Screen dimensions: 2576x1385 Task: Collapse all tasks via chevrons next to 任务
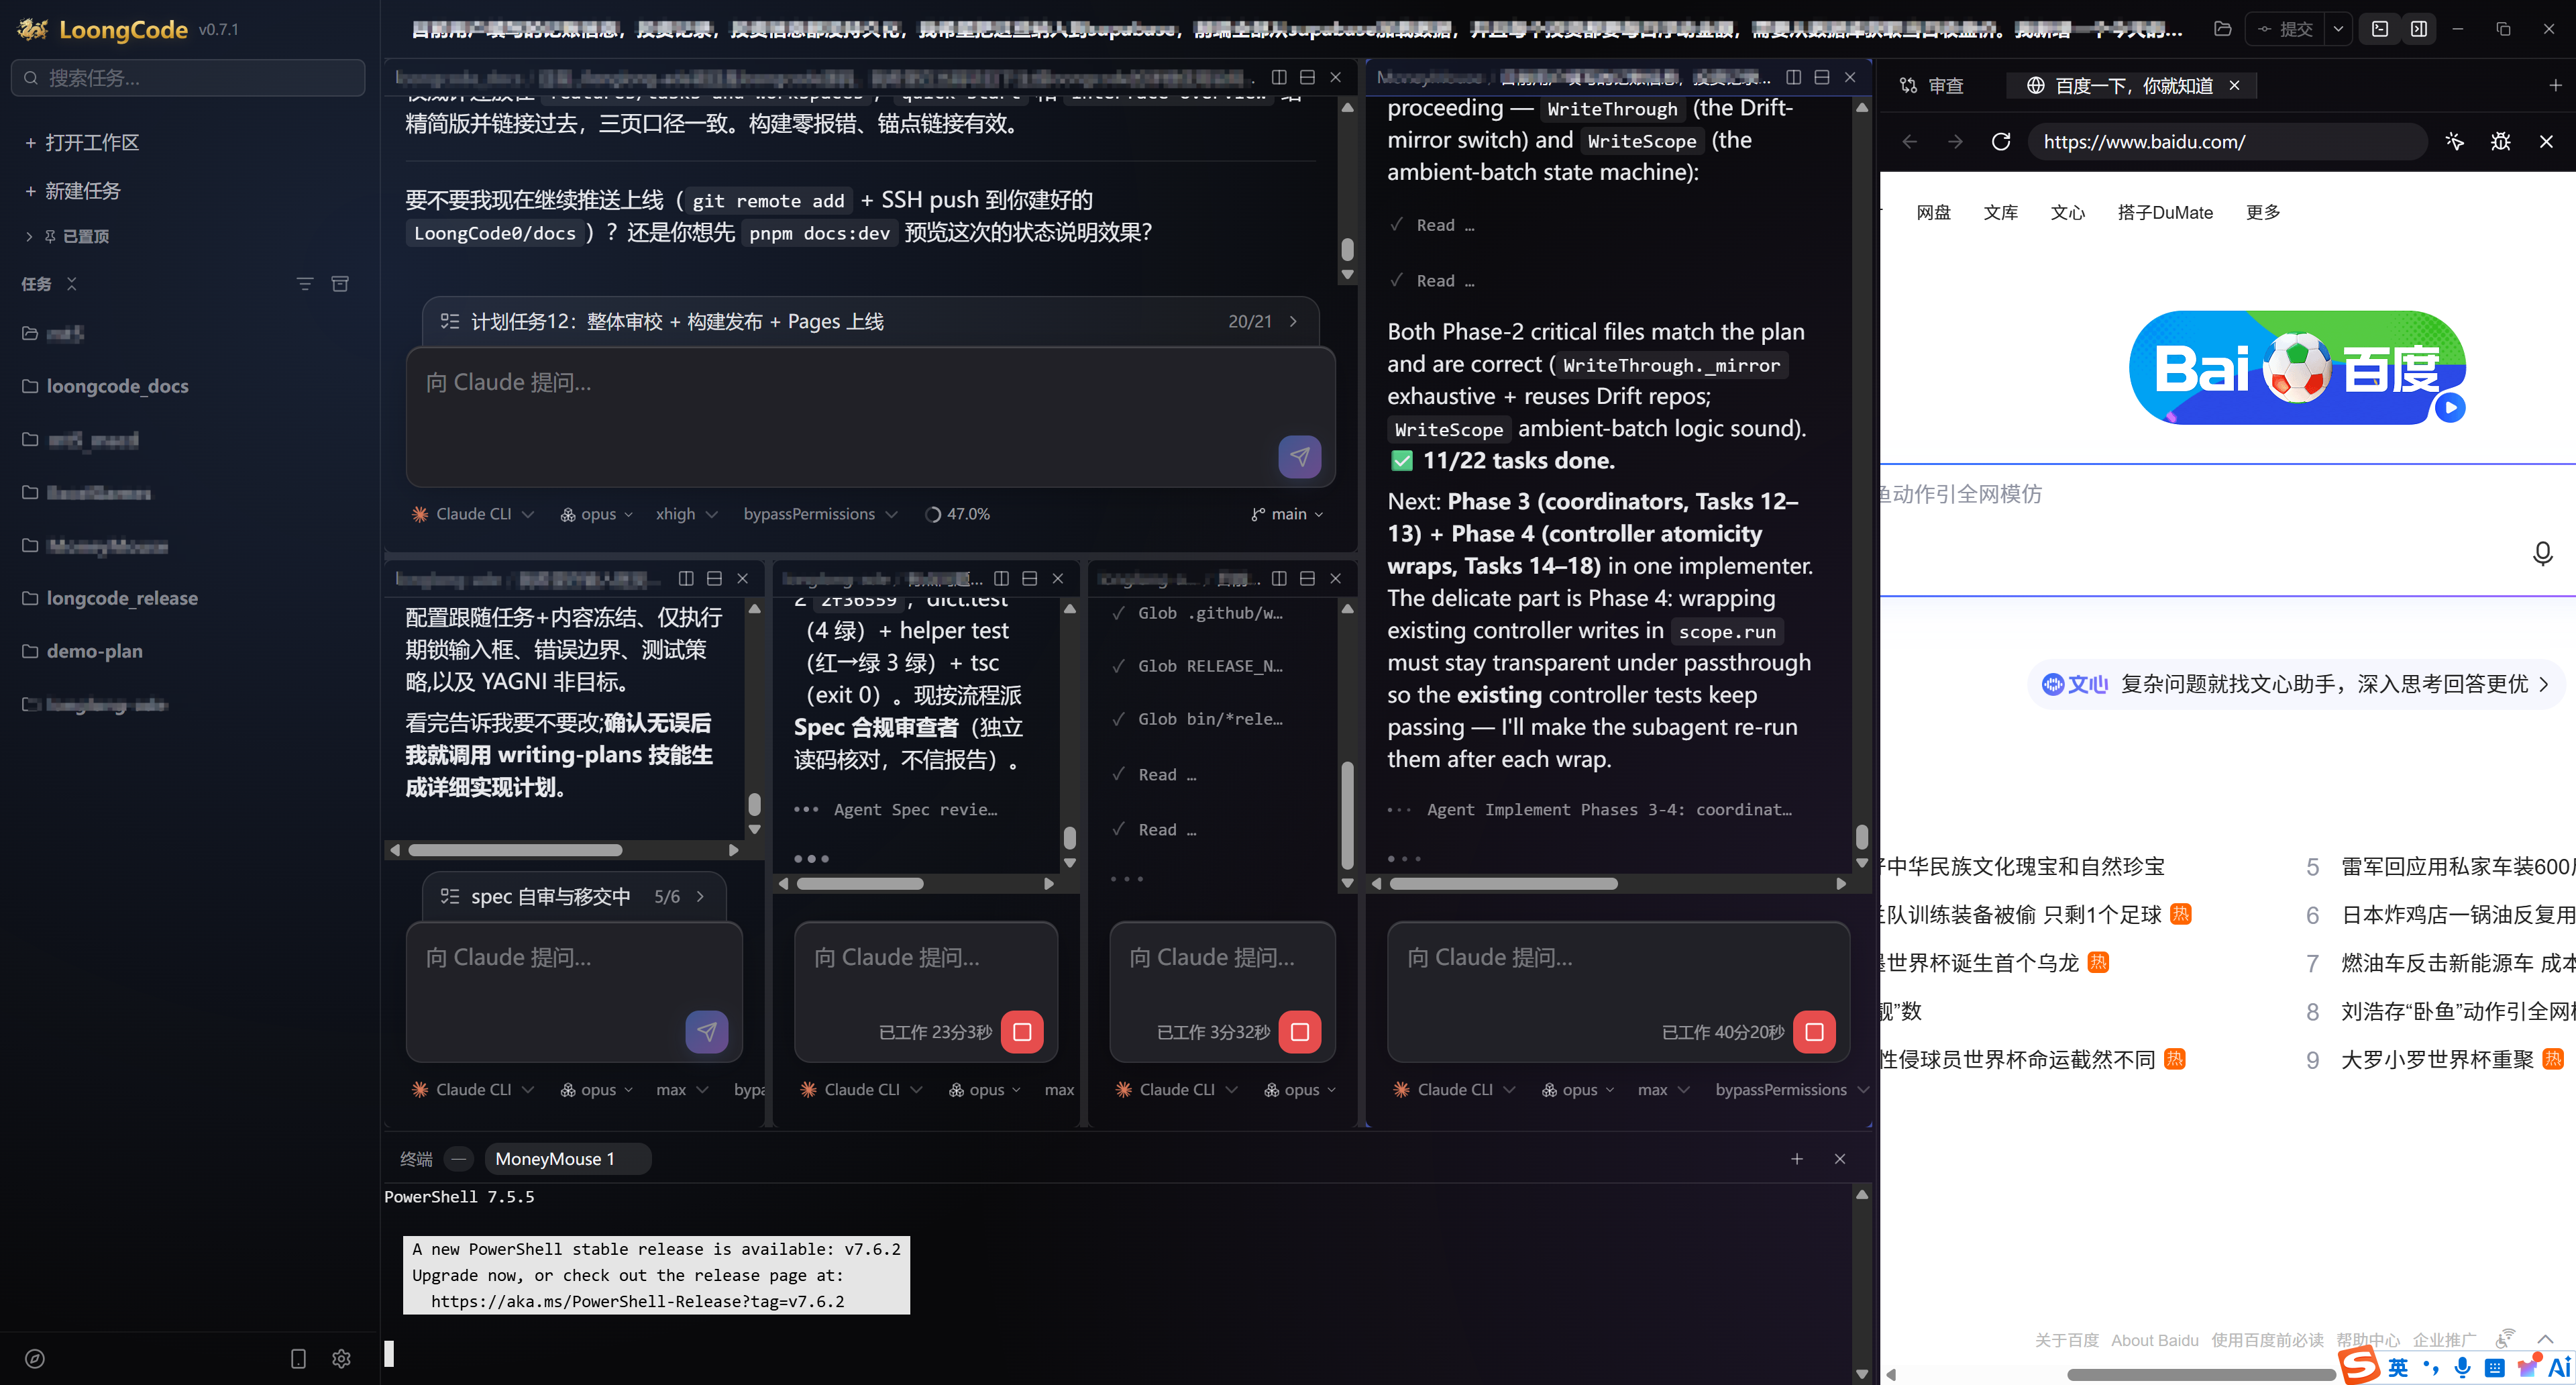(x=71, y=284)
